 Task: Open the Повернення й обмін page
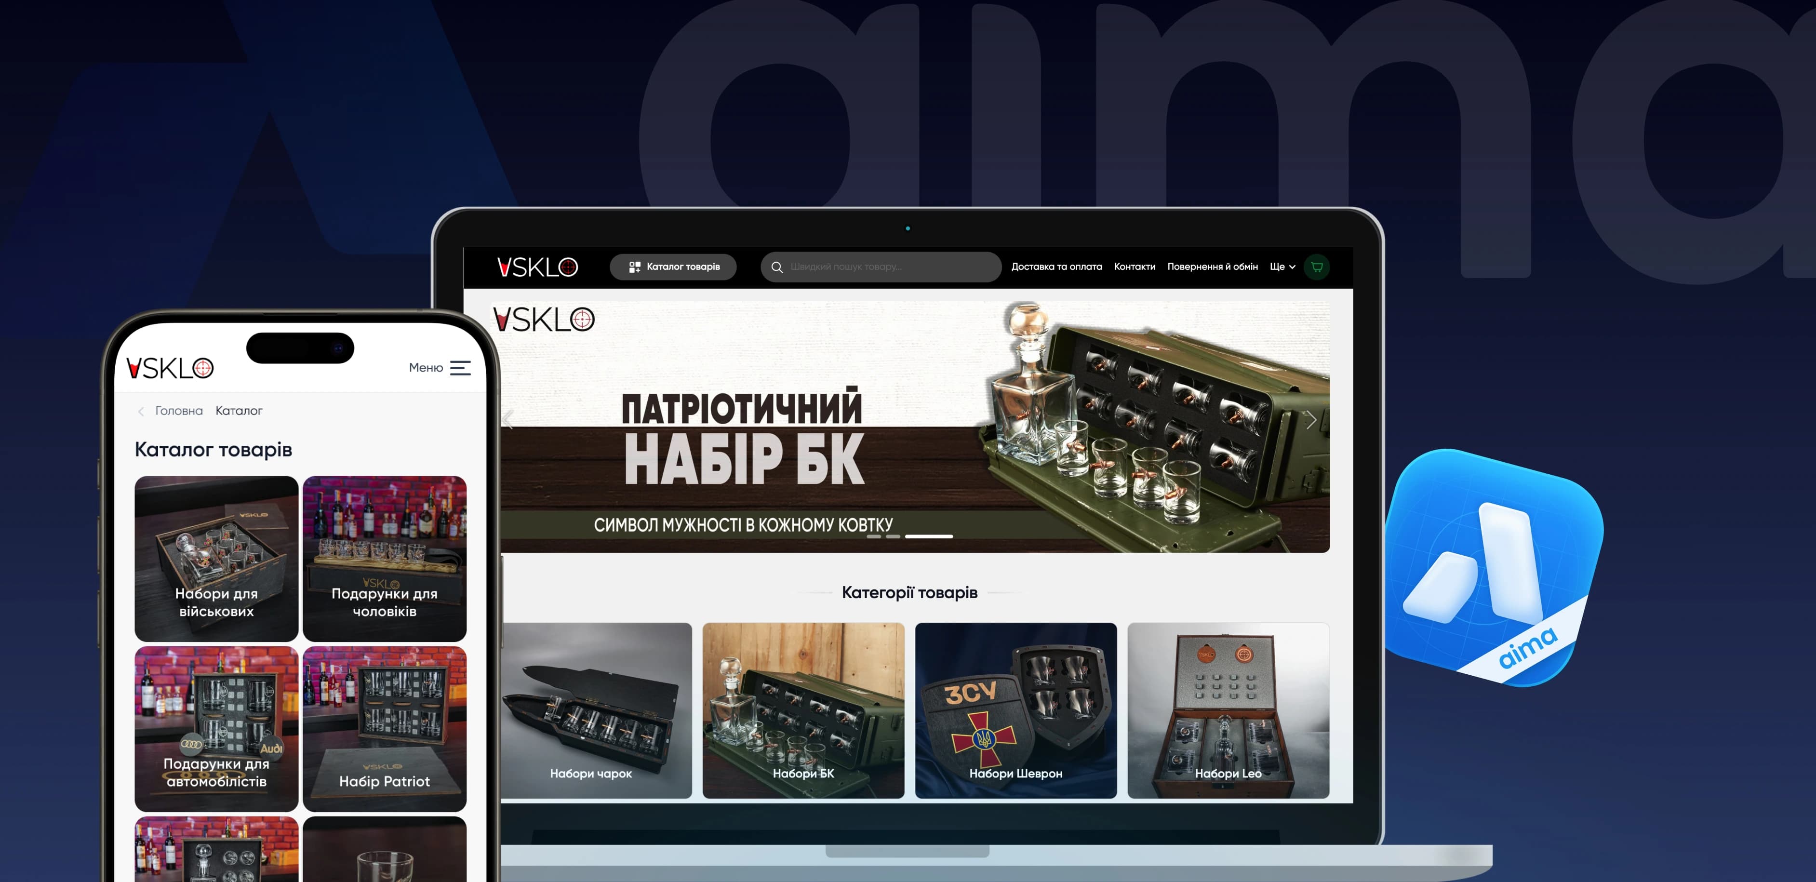pos(1213,267)
